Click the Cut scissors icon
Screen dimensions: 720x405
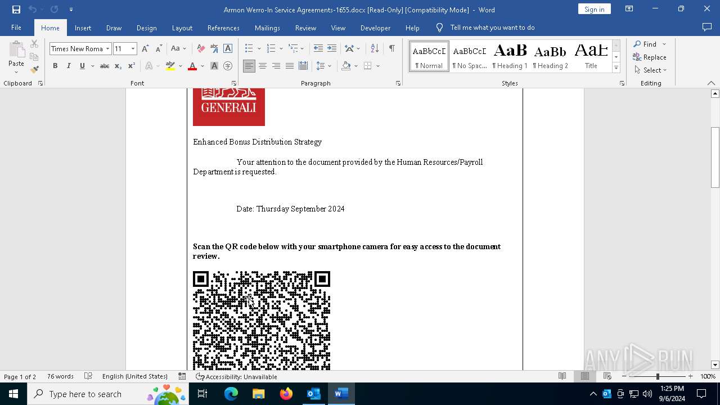[34, 44]
